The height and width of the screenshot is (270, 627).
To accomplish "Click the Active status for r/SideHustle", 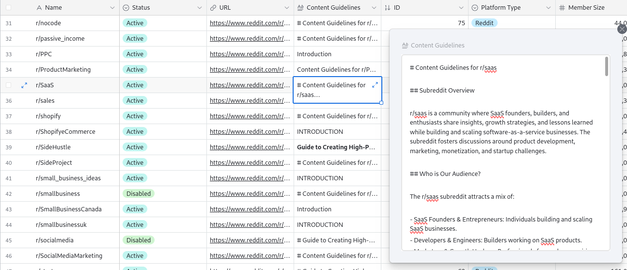I will (x=135, y=147).
